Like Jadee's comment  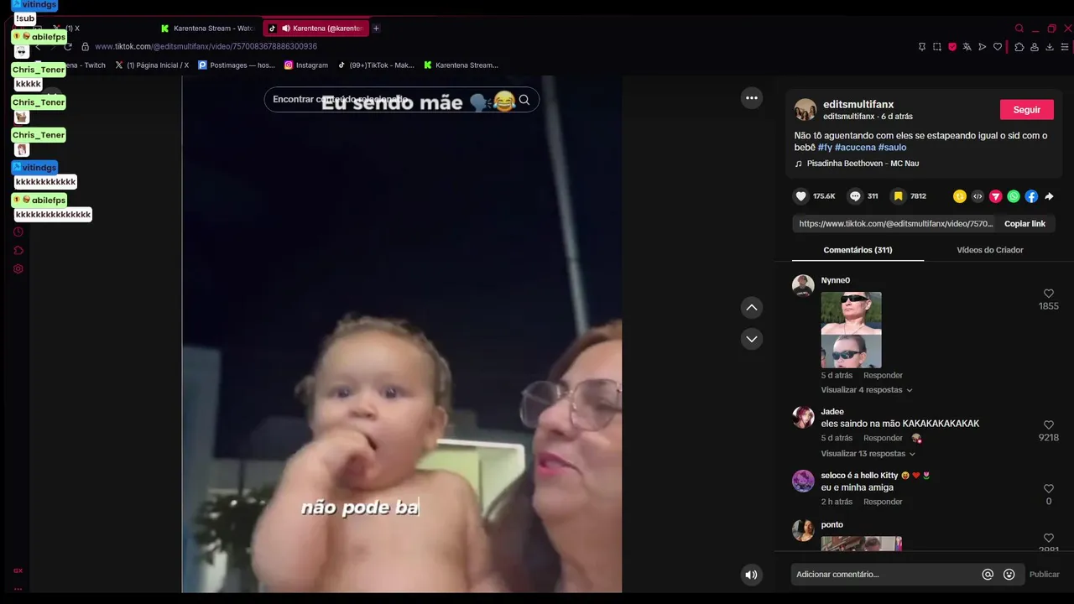click(1049, 425)
